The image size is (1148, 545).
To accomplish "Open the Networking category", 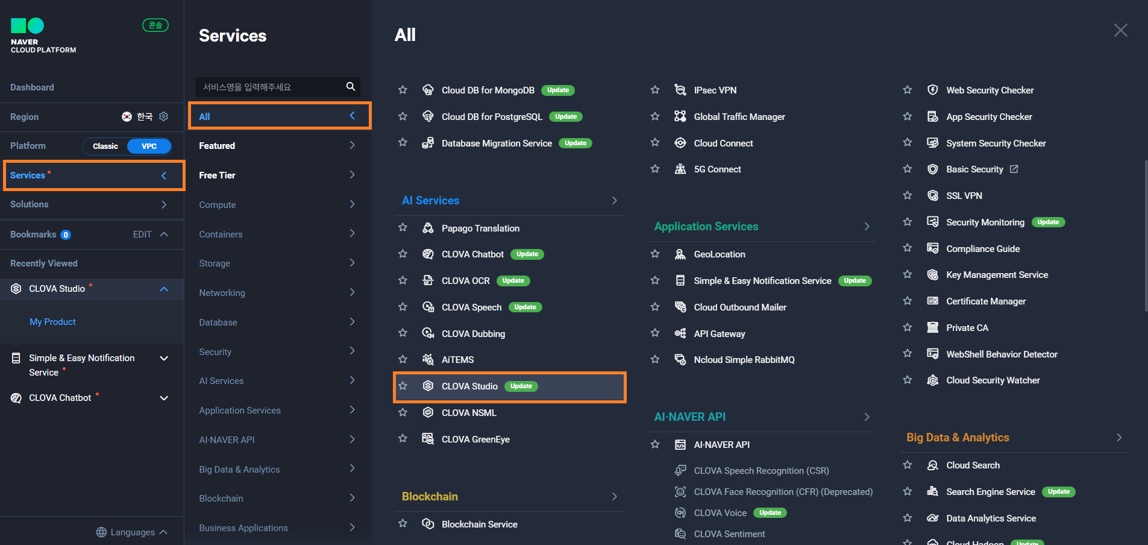I will (277, 292).
